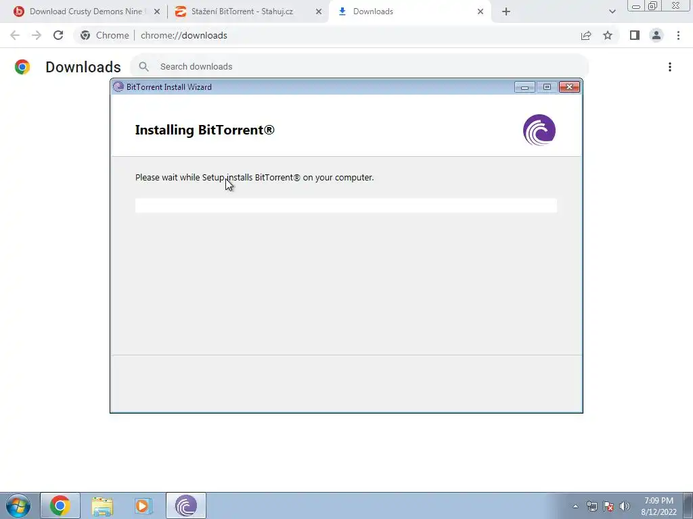The height and width of the screenshot is (519, 693).
Task: Select the Downloads tab
Action: tap(409, 11)
